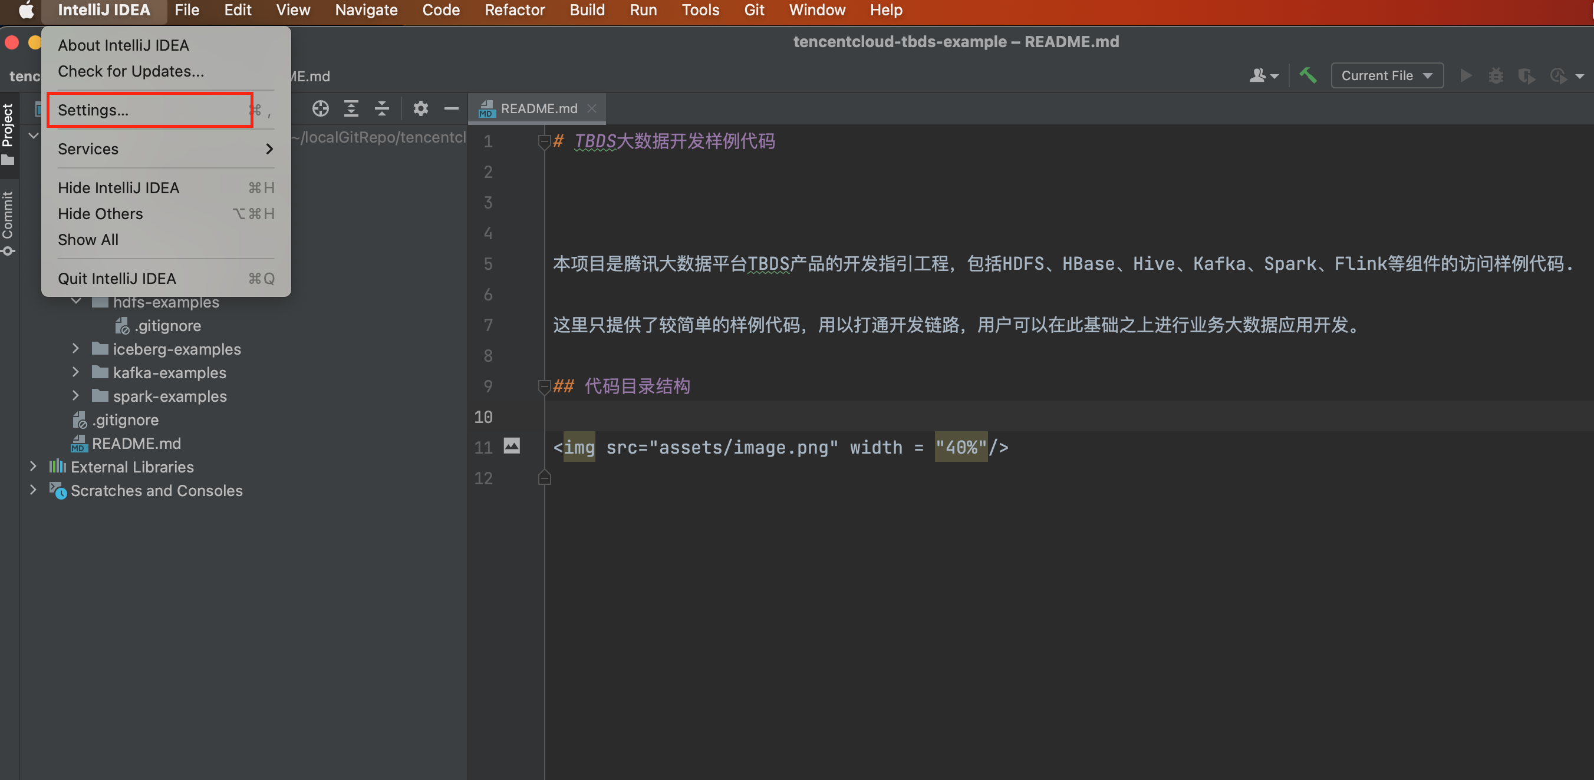Click Select Opened File crosshair icon
This screenshot has height=780, width=1594.
click(x=320, y=109)
